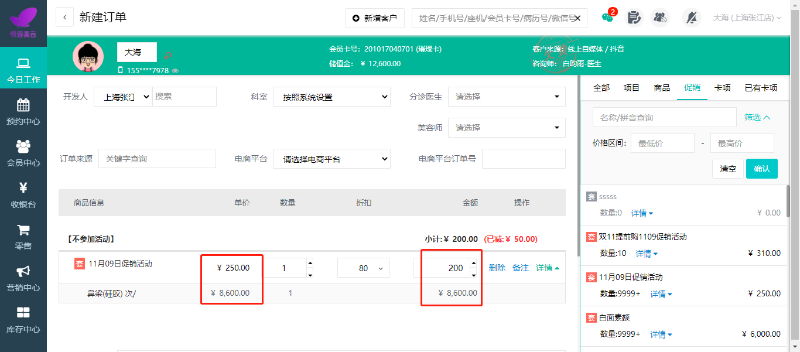This screenshot has width=800, height=352.
Task: Switch to the 全部 tab
Action: (601, 88)
